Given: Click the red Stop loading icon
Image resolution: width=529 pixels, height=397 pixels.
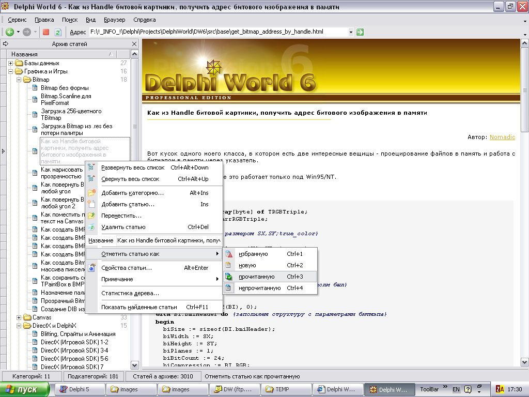Looking at the screenshot, I should tap(46, 32).
